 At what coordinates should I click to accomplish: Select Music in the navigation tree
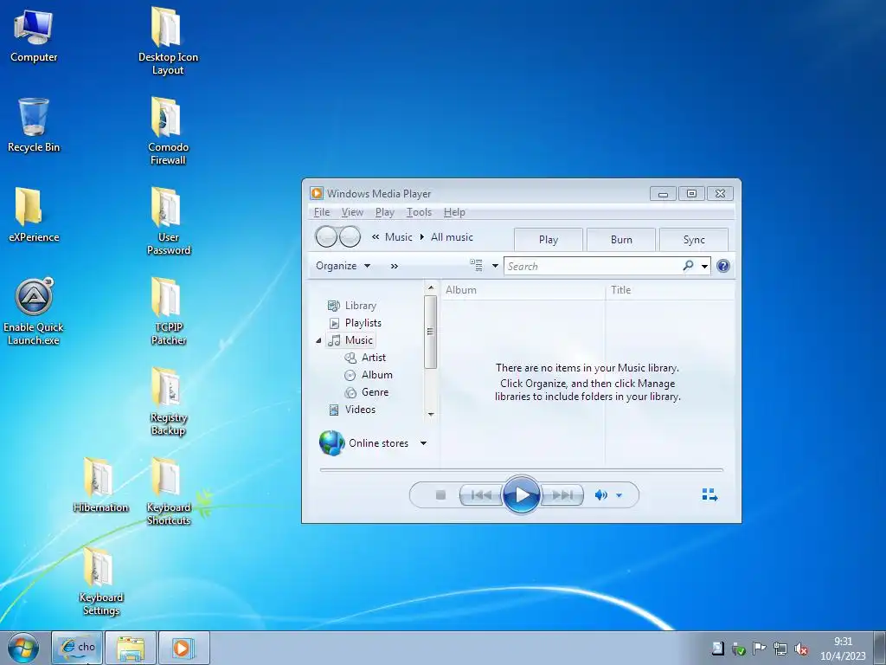(x=350, y=340)
